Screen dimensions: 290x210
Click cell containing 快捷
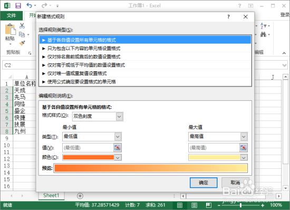pos(25,118)
